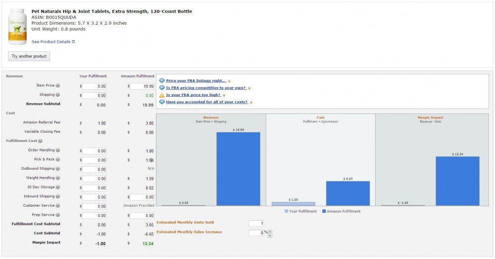Click the Prep Service help icon
Viewport: 495px width, 259px height.
point(58,215)
